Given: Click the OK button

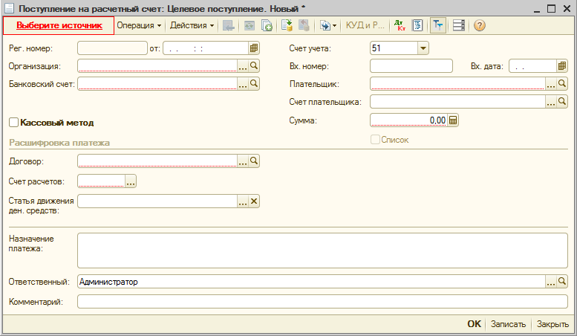Looking at the screenshot, I should pyautogui.click(x=474, y=324).
